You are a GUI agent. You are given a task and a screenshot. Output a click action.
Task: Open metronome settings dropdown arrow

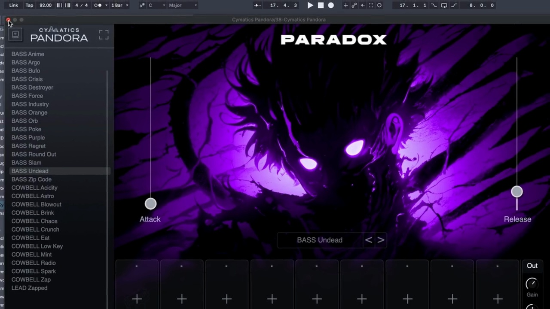(106, 5)
